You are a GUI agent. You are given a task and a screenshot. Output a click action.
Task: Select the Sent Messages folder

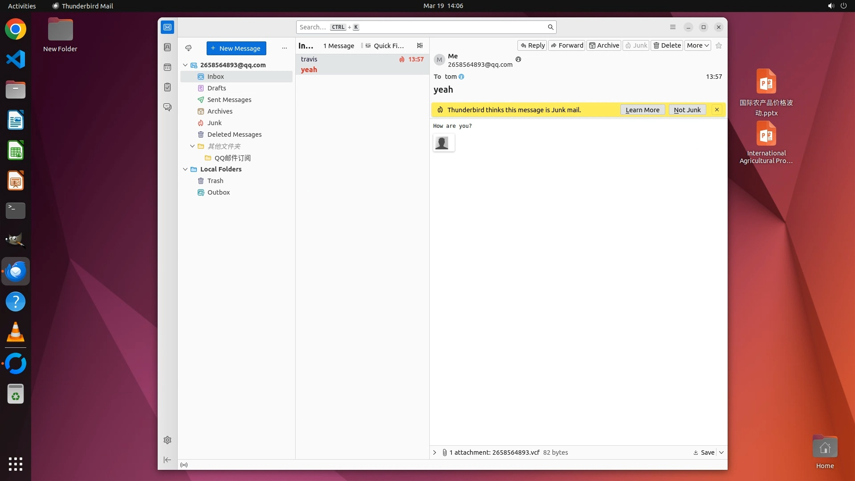229,100
